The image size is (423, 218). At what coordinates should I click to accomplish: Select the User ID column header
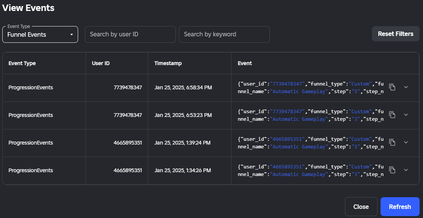tap(101, 63)
